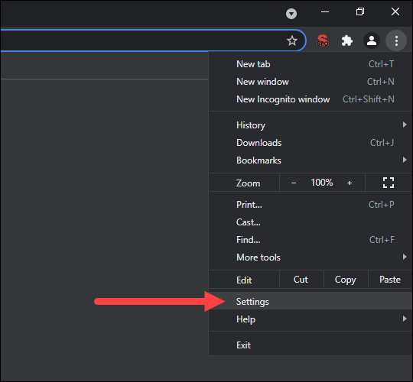Toggle fullscreen mode in Zoom row
Screen dimensions: 413x382
tap(389, 183)
